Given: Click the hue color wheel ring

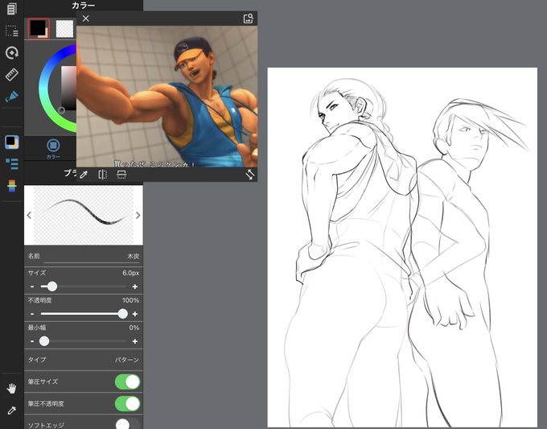Looking at the screenshot, I should pyautogui.click(x=45, y=87).
